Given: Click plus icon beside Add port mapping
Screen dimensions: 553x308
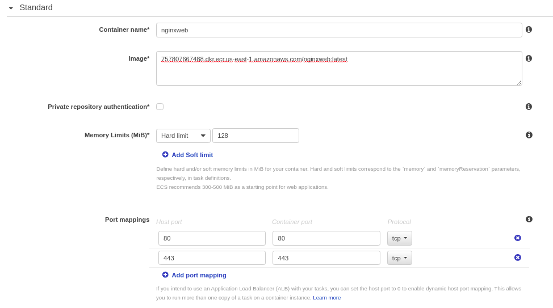Looking at the screenshot, I should (165, 275).
